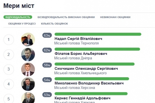Image resolution: width=155 pixels, height=103 pixels.
Task: Click the 54% percentage badge
Action: click(x=47, y=80)
